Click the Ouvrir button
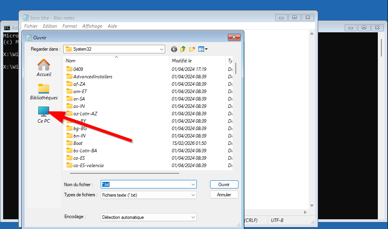Screen dimensions: 388x229 (224, 185)
